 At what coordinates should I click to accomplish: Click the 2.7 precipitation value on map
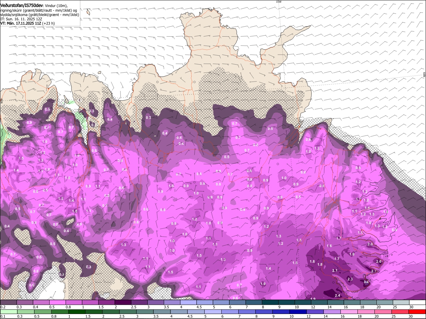click(373, 271)
